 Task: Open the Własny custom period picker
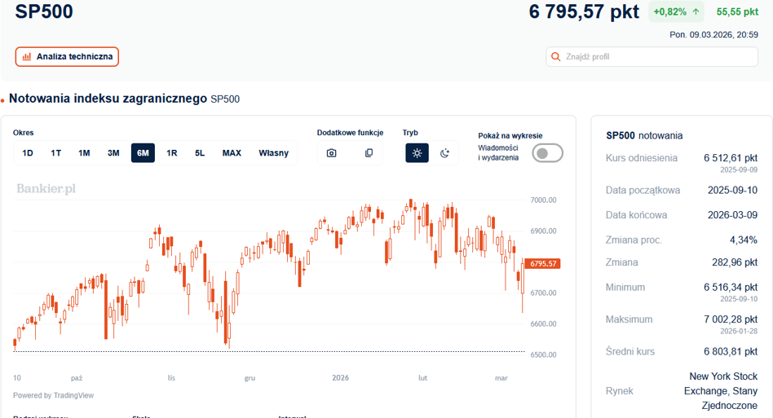(274, 153)
